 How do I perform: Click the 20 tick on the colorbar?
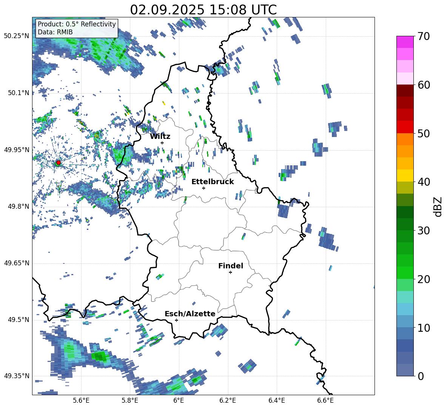coord(424,279)
